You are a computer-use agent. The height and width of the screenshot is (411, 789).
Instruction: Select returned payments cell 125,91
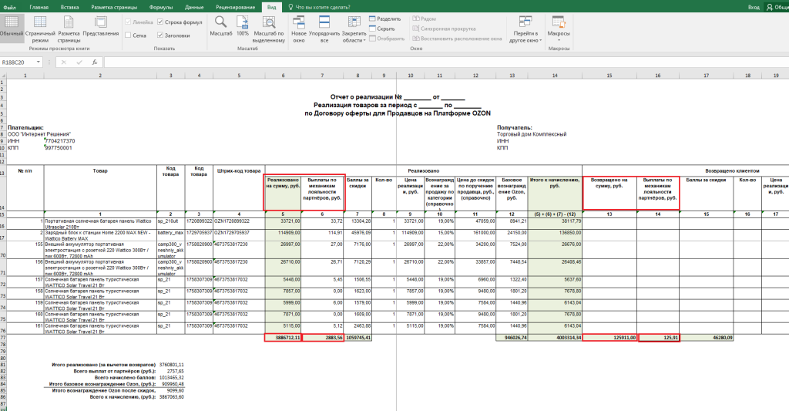tap(659, 338)
